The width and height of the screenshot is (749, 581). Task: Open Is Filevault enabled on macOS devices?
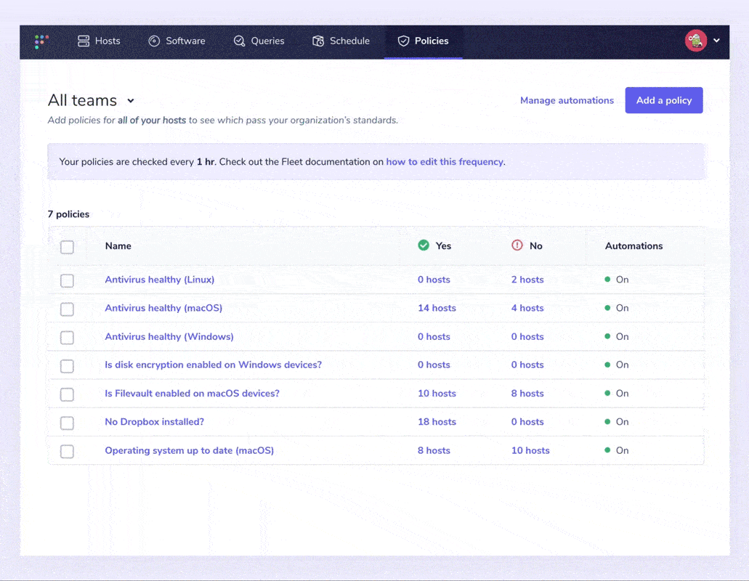tap(192, 394)
